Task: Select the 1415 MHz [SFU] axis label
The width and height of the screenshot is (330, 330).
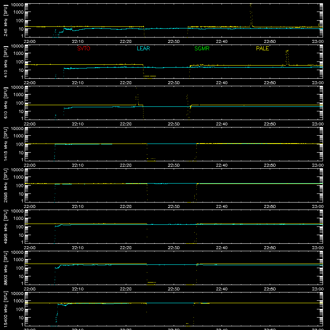Action: point(5,144)
